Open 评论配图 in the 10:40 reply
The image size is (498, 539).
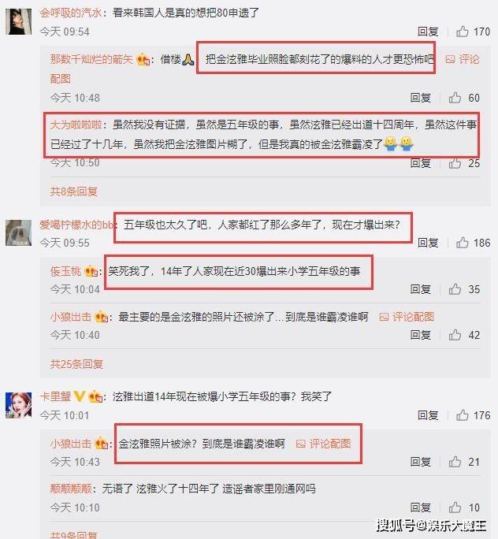[407, 317]
